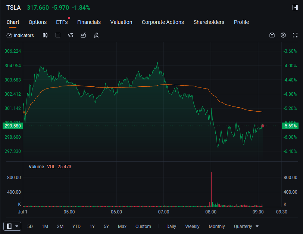This screenshot has width=303, height=234.
Task: Click the 08:00 time axis label
Action: [211, 212]
